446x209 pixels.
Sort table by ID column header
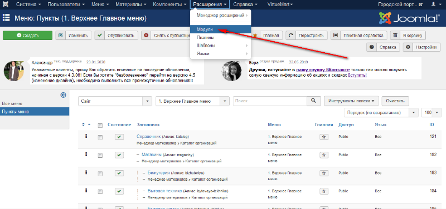click(x=432, y=125)
